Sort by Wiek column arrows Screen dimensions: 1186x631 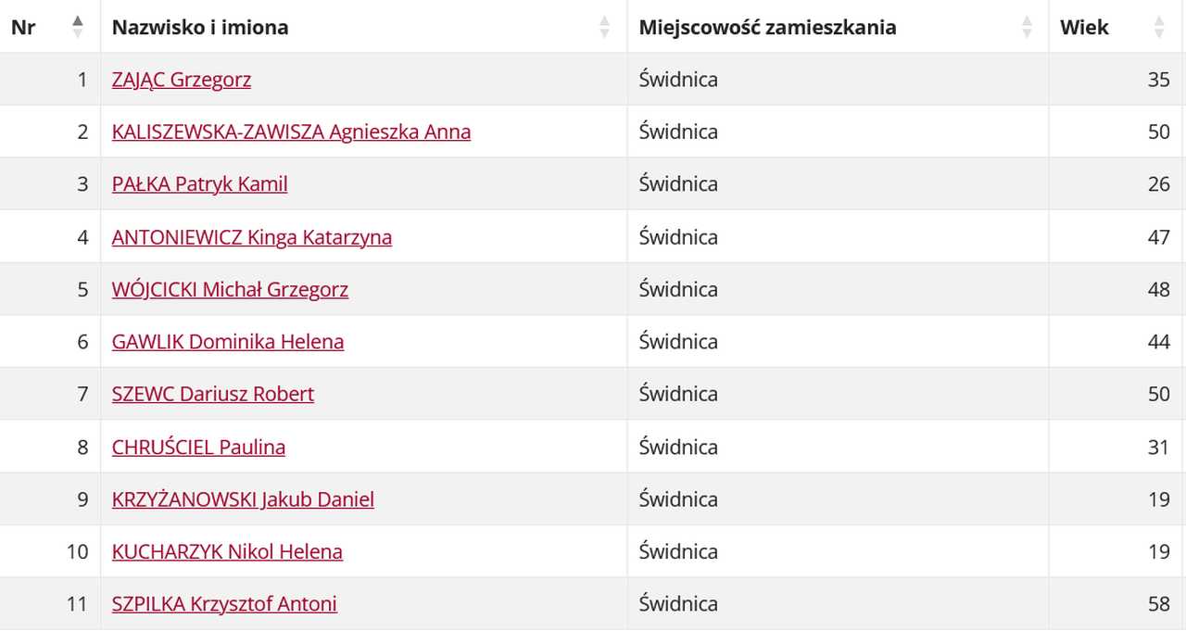tap(1159, 27)
